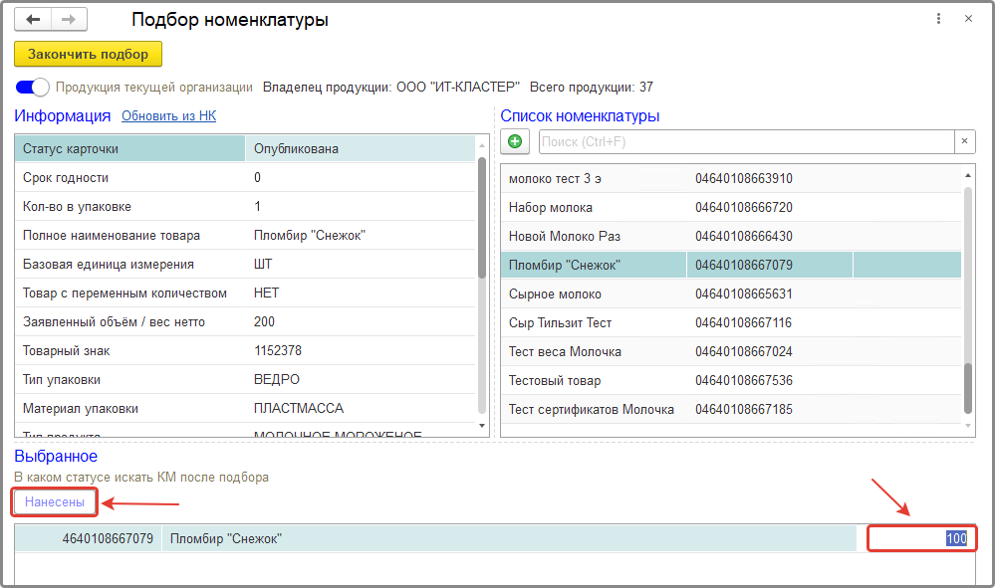Viewport: 995px width, 588px height.
Task: Click barcode 04640108667185 cell
Action: coord(744,409)
